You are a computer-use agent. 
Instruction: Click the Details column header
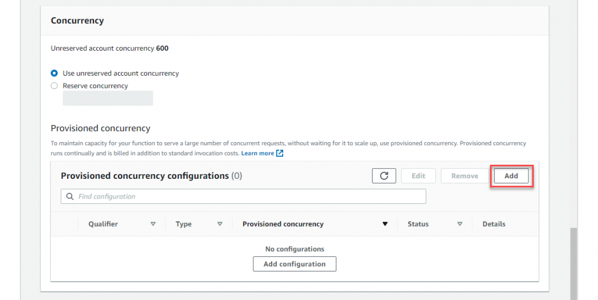point(494,224)
